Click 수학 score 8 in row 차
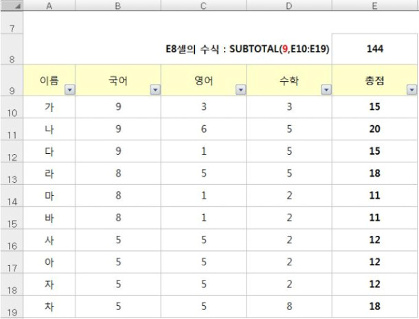The width and height of the screenshot is (419, 319). click(289, 307)
